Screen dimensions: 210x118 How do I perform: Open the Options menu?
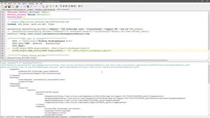(25, 4)
